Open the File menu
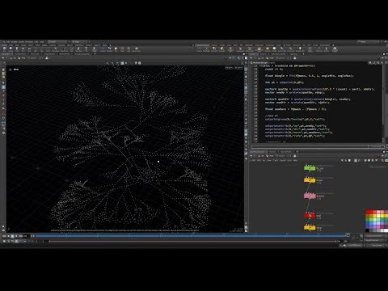Screen dimensions: 388x291 tap(4, 42)
